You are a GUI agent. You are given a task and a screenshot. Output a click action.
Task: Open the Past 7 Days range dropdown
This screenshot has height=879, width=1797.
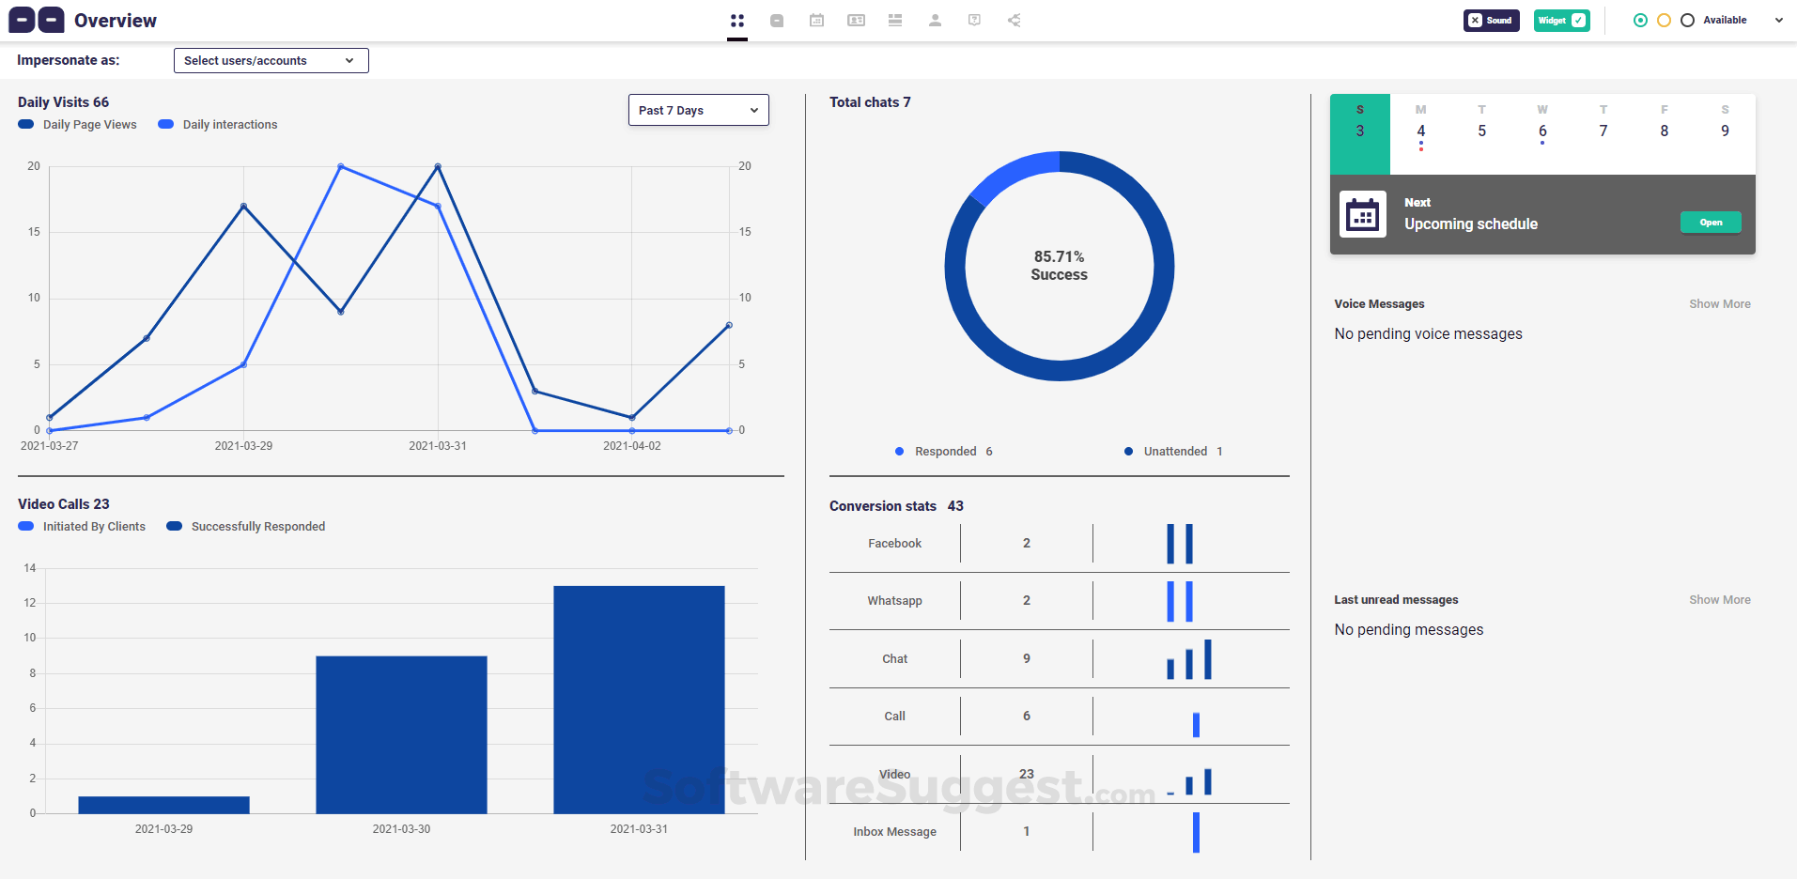[698, 110]
